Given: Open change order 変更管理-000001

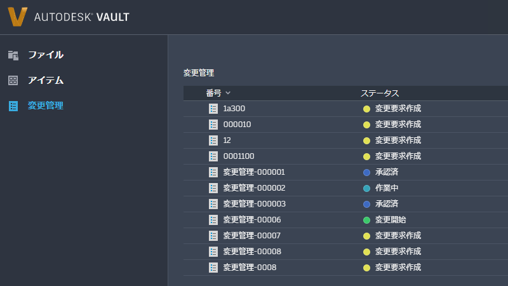Looking at the screenshot, I should tap(254, 172).
